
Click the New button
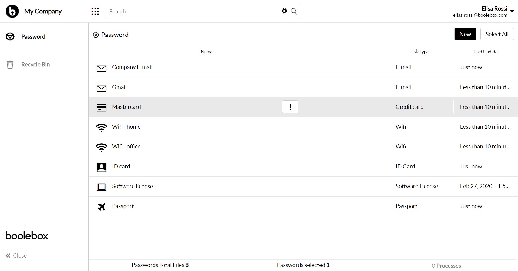pos(465,34)
